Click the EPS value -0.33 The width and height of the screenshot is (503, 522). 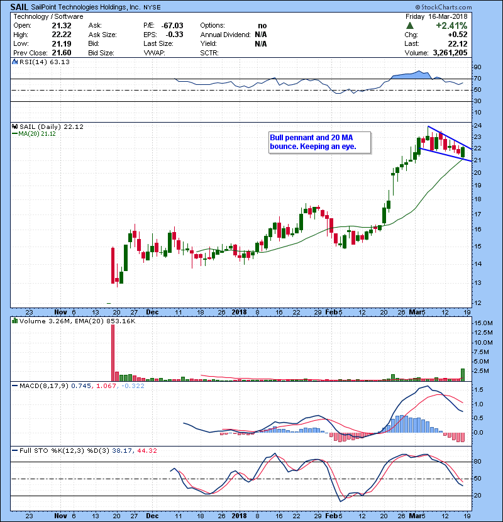175,35
